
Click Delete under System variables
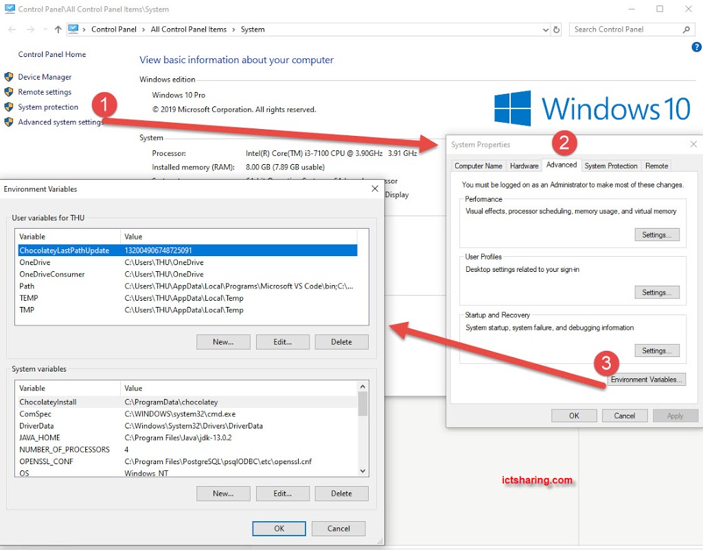tap(342, 494)
